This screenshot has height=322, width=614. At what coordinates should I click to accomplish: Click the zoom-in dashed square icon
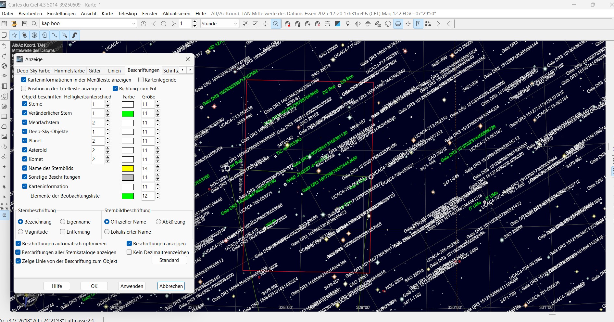(x=245, y=24)
